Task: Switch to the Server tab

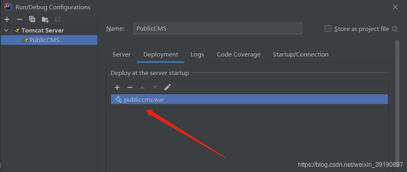Action: coord(121,54)
